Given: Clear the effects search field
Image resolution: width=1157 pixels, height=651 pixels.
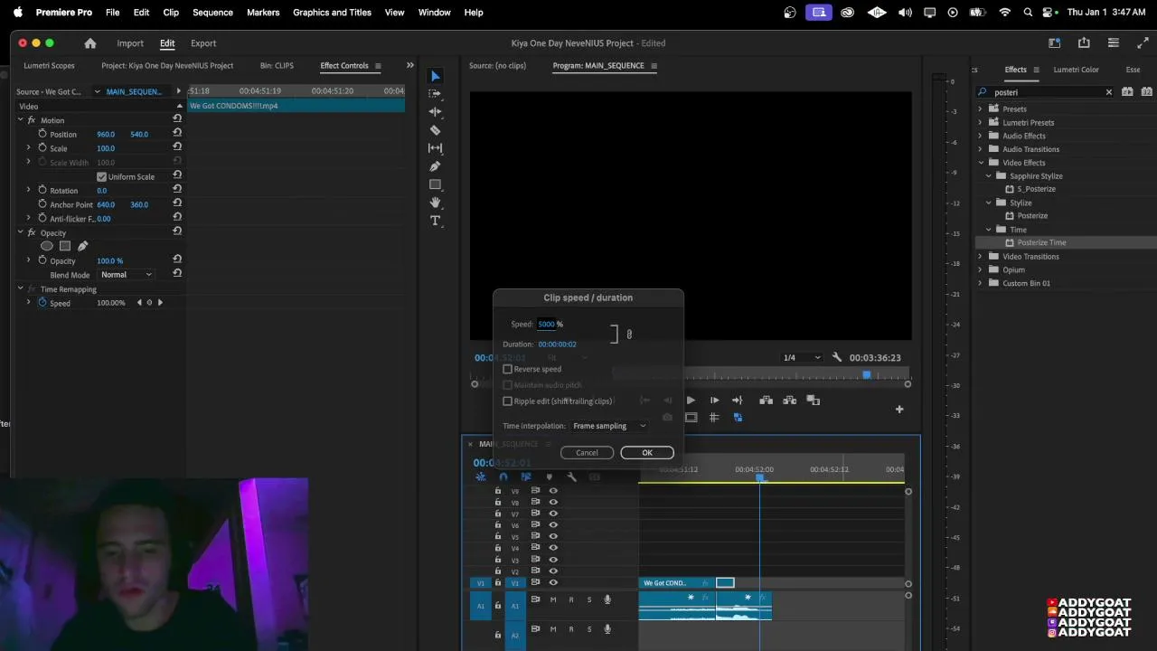Looking at the screenshot, I should coord(1109,92).
